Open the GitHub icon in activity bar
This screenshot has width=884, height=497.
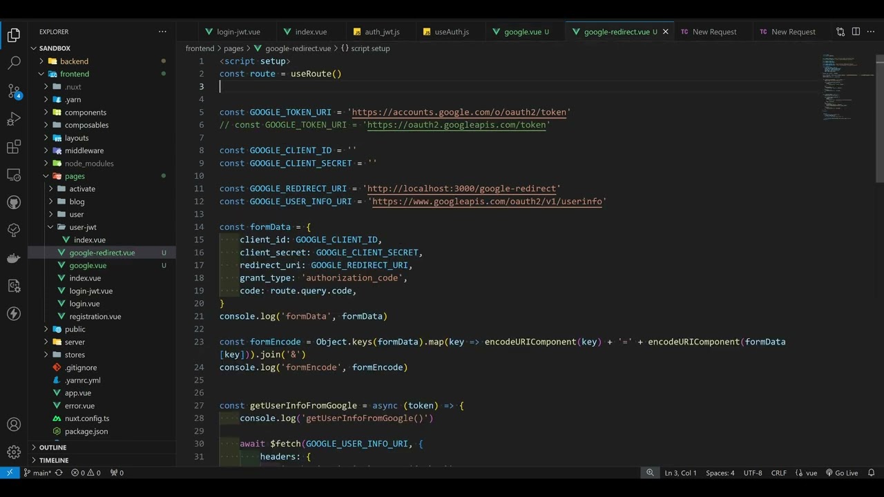click(x=14, y=202)
